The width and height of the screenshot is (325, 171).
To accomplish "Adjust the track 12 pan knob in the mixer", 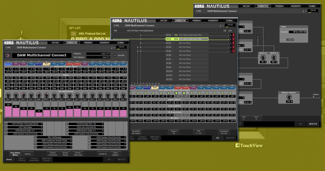I will click(x=93, y=95).
